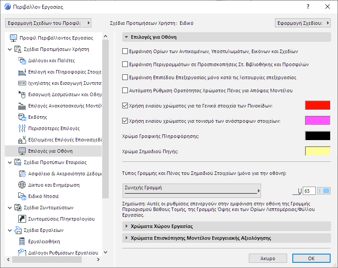Click the tree scroll down arrow
Viewport: 338px width, 268px height.
pyautogui.click(x=105, y=252)
